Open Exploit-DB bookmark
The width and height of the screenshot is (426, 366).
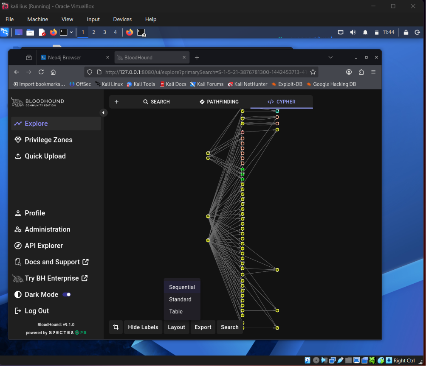(287, 84)
